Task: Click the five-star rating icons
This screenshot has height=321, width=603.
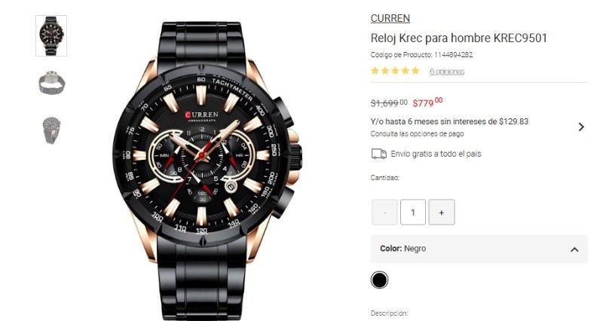Action: click(x=395, y=71)
